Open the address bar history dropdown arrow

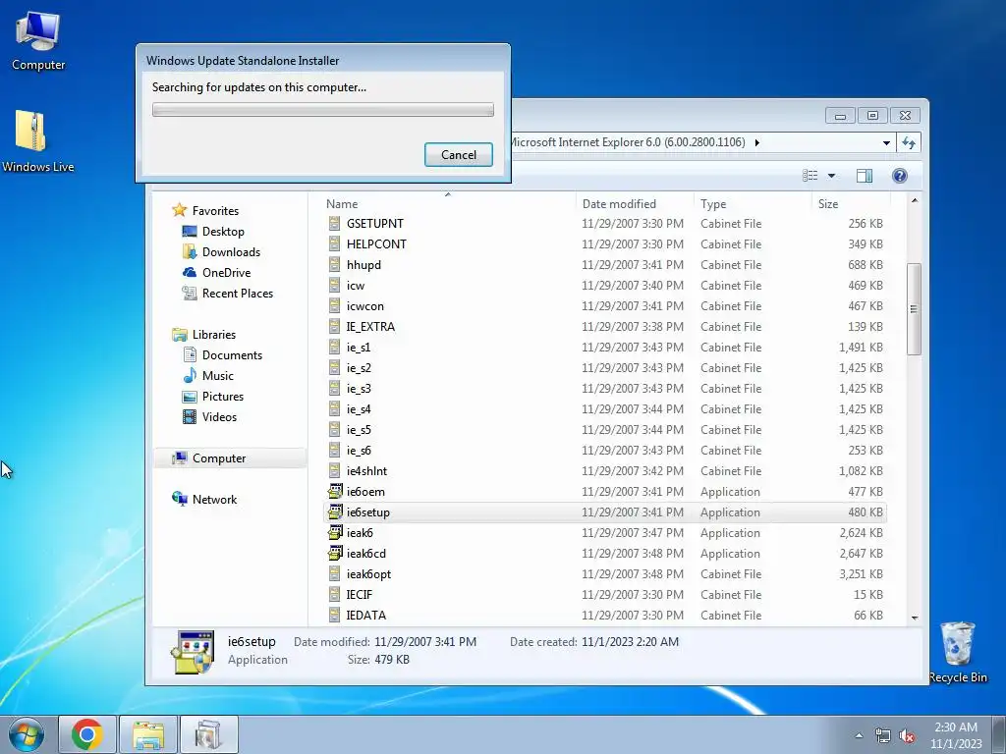(x=886, y=143)
